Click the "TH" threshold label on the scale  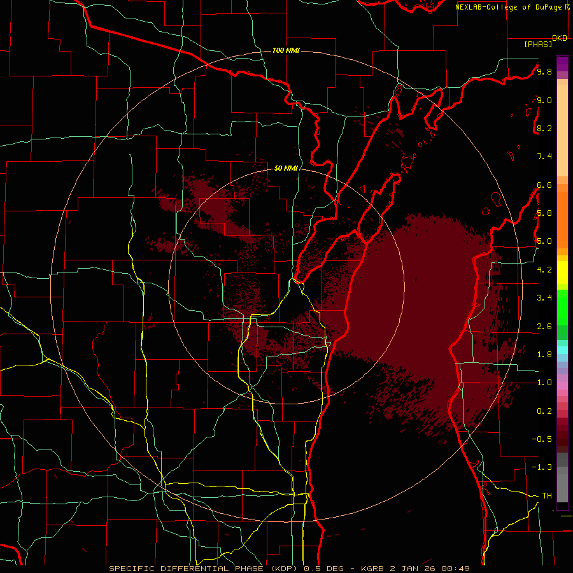tap(547, 496)
